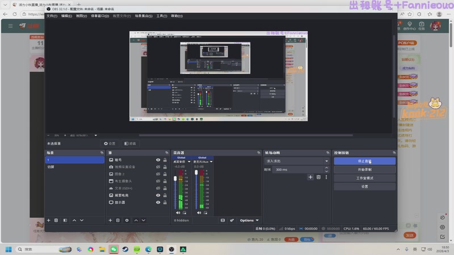Viewport: 454px width, 255px height.
Task: Mute the desktop audio speaker icon
Action: pyautogui.click(x=178, y=213)
